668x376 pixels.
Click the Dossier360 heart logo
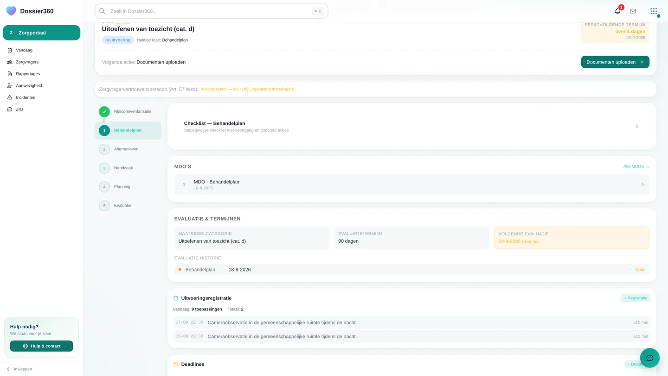(11, 11)
